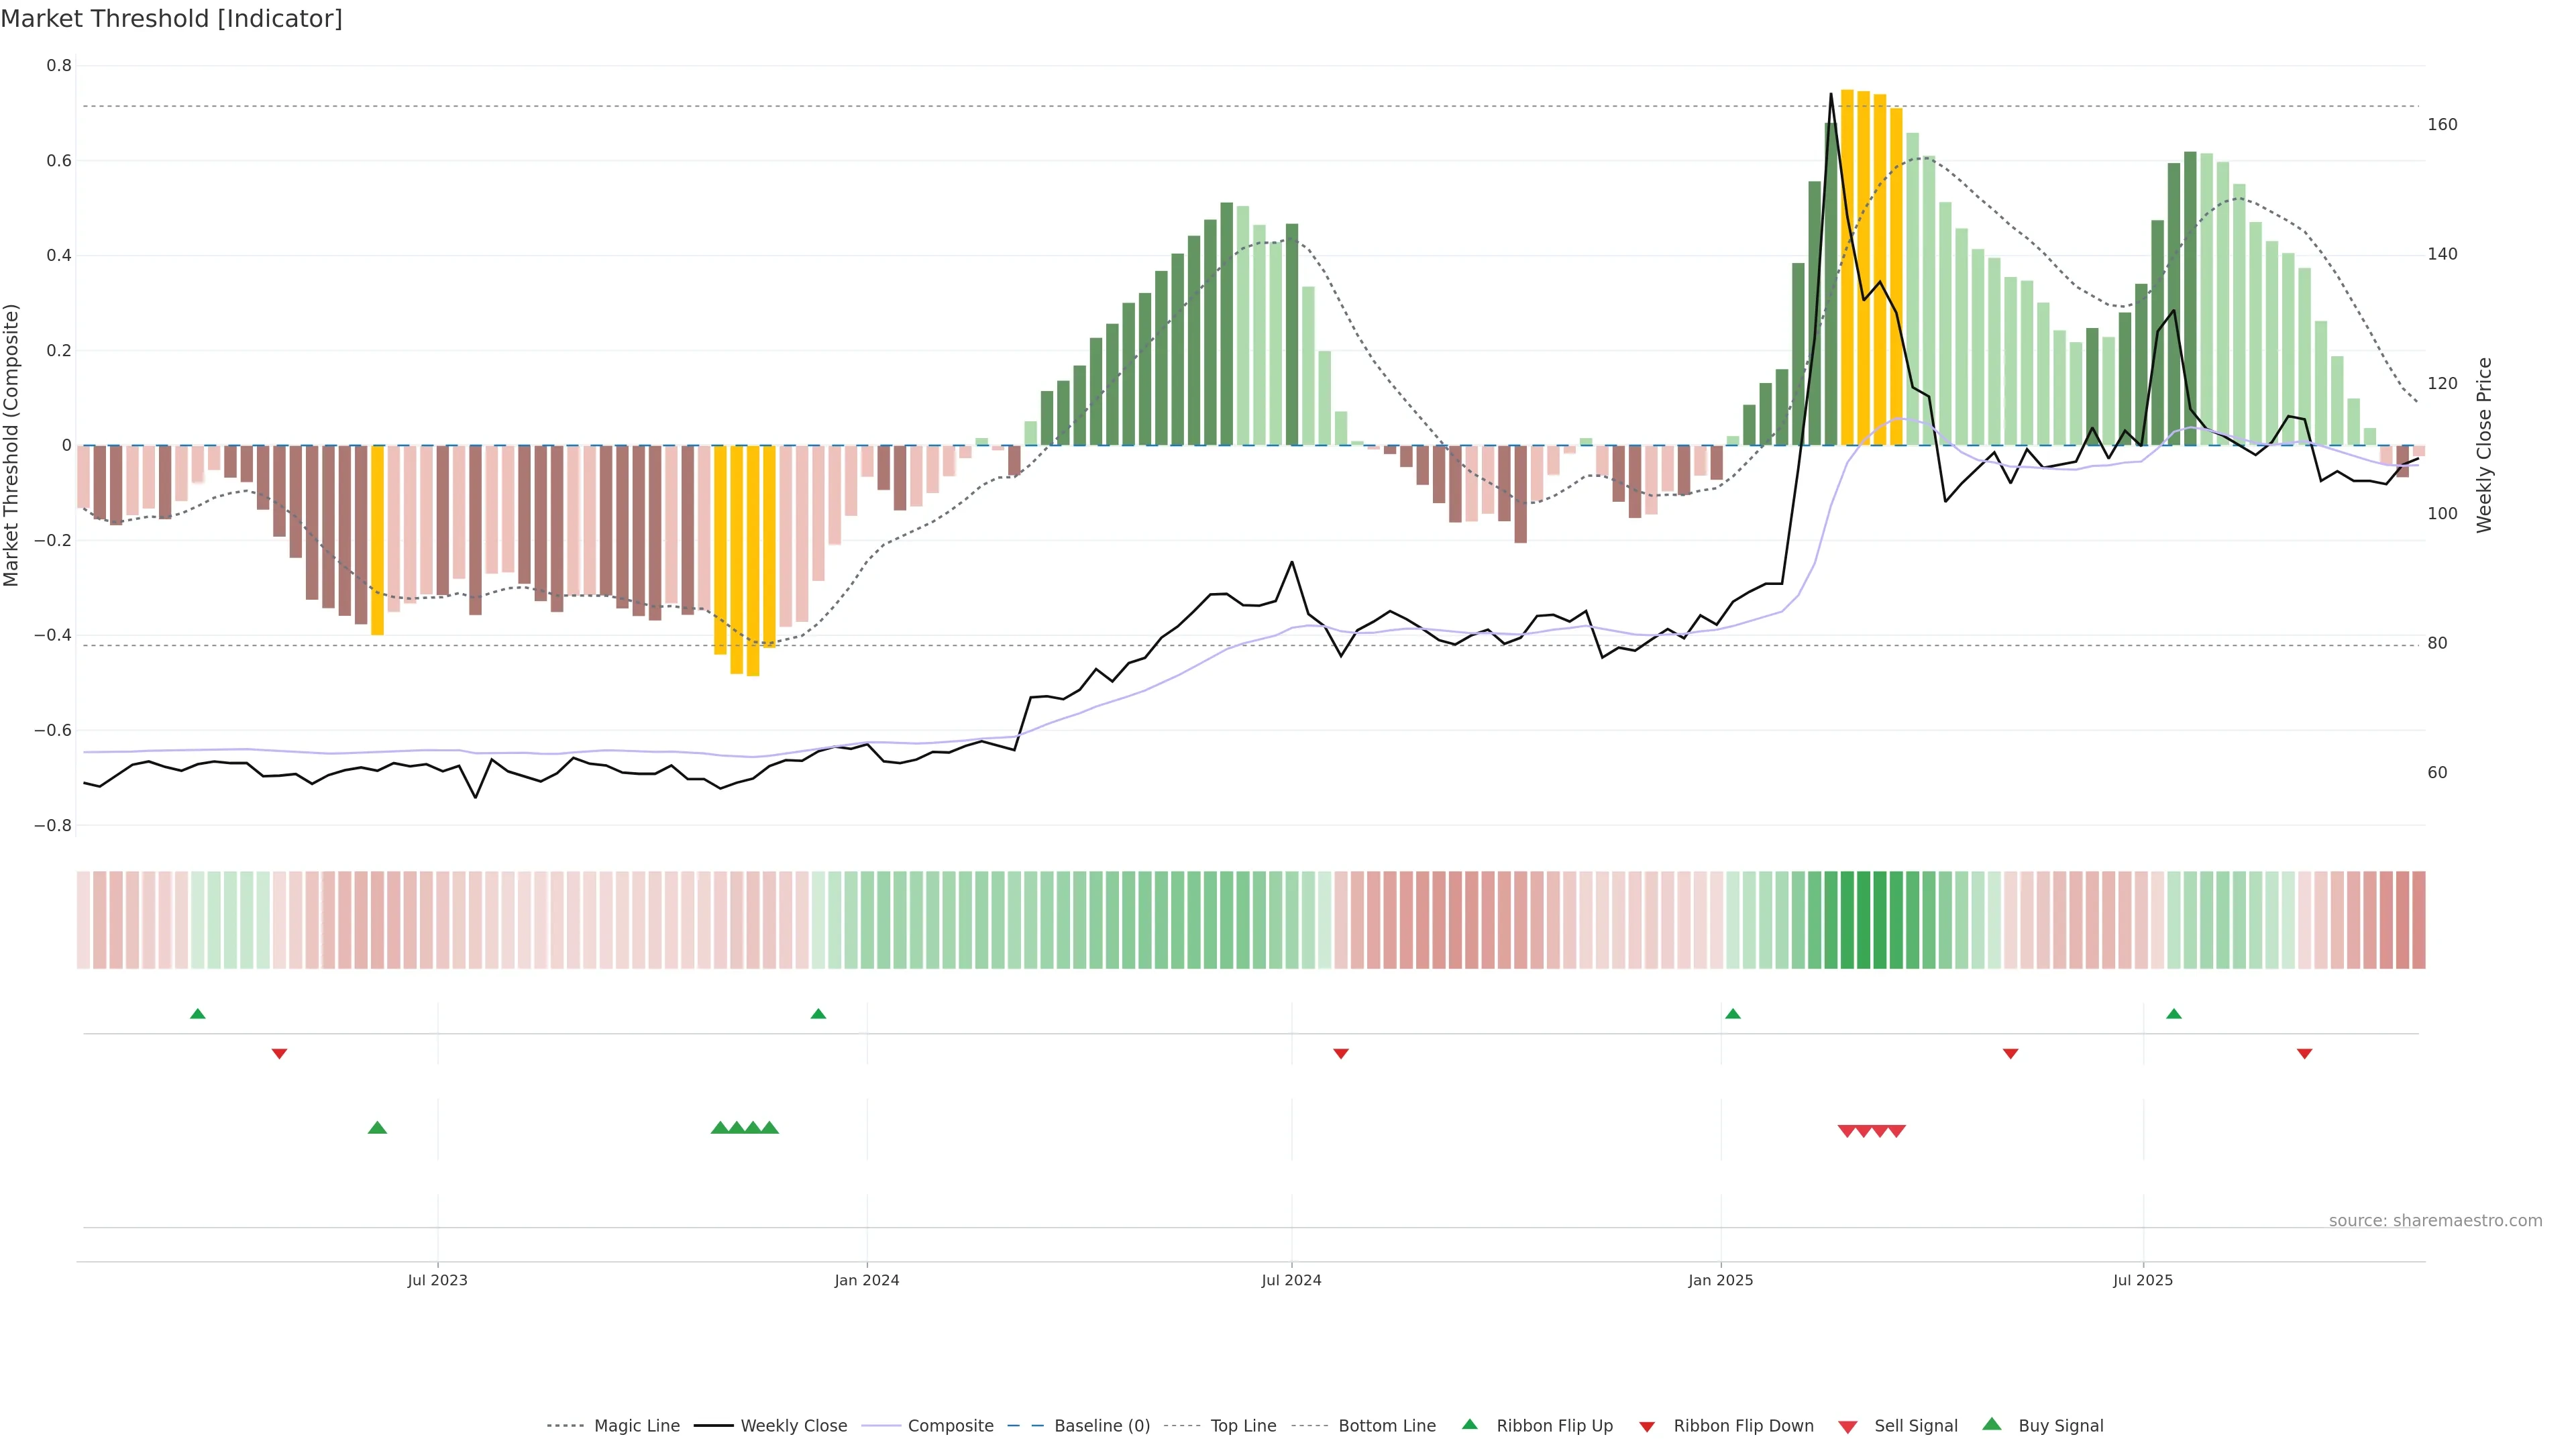Click the Magic Line legend entry
The height and width of the screenshot is (1449, 2576).
pos(636,1426)
